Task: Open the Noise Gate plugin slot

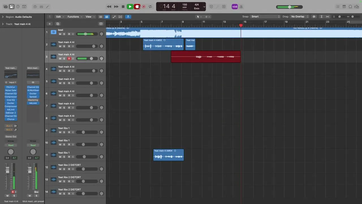Action: (11, 90)
